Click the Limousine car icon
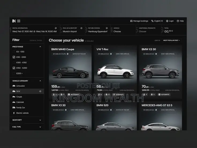The width and height of the screenshot is (197, 148). pos(14,86)
